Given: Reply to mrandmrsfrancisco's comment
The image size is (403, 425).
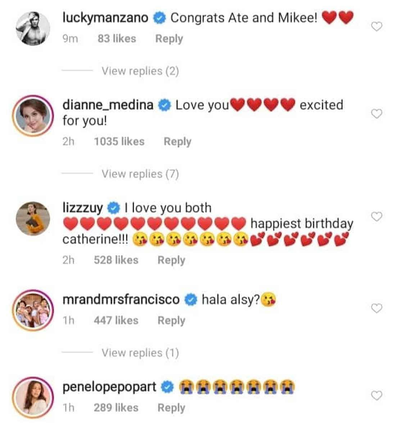Looking at the screenshot, I should pyautogui.click(x=171, y=320).
